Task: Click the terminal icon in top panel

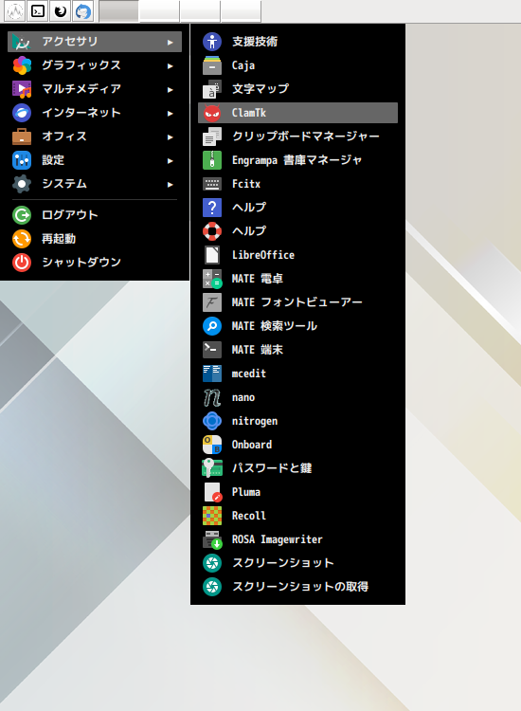Action: pos(38,11)
